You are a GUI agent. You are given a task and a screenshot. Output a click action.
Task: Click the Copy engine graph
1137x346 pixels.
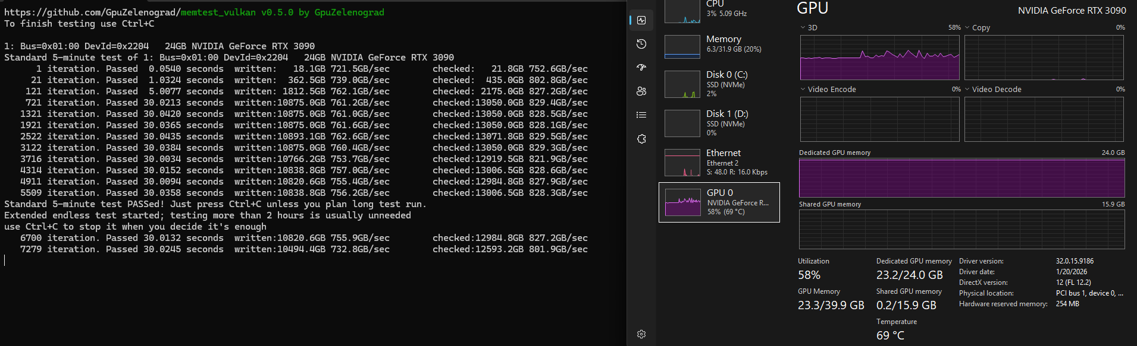coord(1044,58)
